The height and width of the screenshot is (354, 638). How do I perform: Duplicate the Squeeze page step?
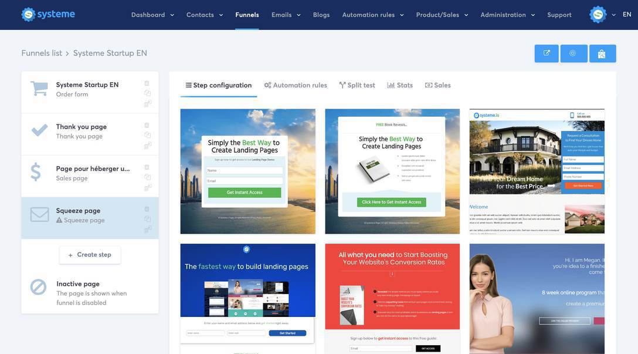[147, 219]
